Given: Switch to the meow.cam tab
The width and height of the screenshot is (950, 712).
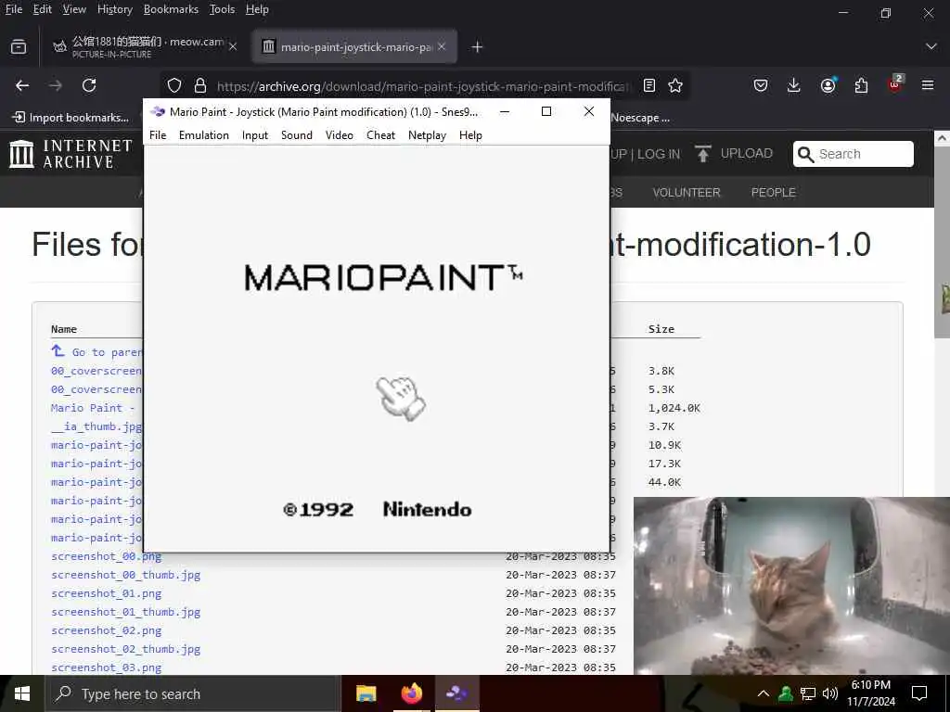Looking at the screenshot, I should coord(144,46).
